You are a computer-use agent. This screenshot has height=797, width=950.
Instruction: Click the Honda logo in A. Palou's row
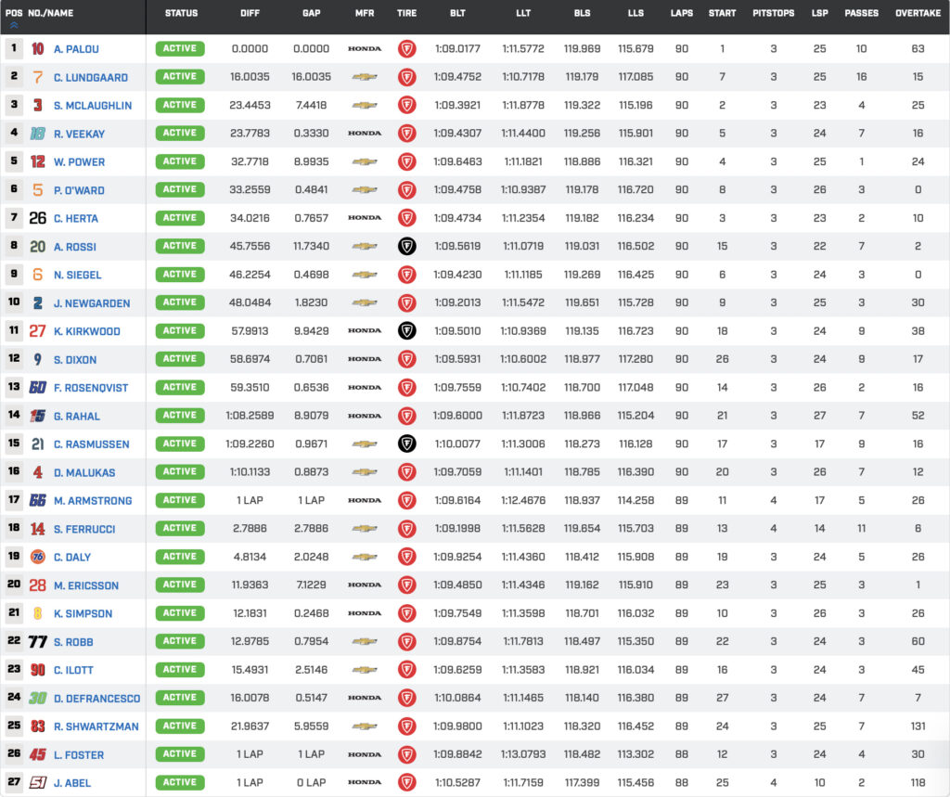365,49
